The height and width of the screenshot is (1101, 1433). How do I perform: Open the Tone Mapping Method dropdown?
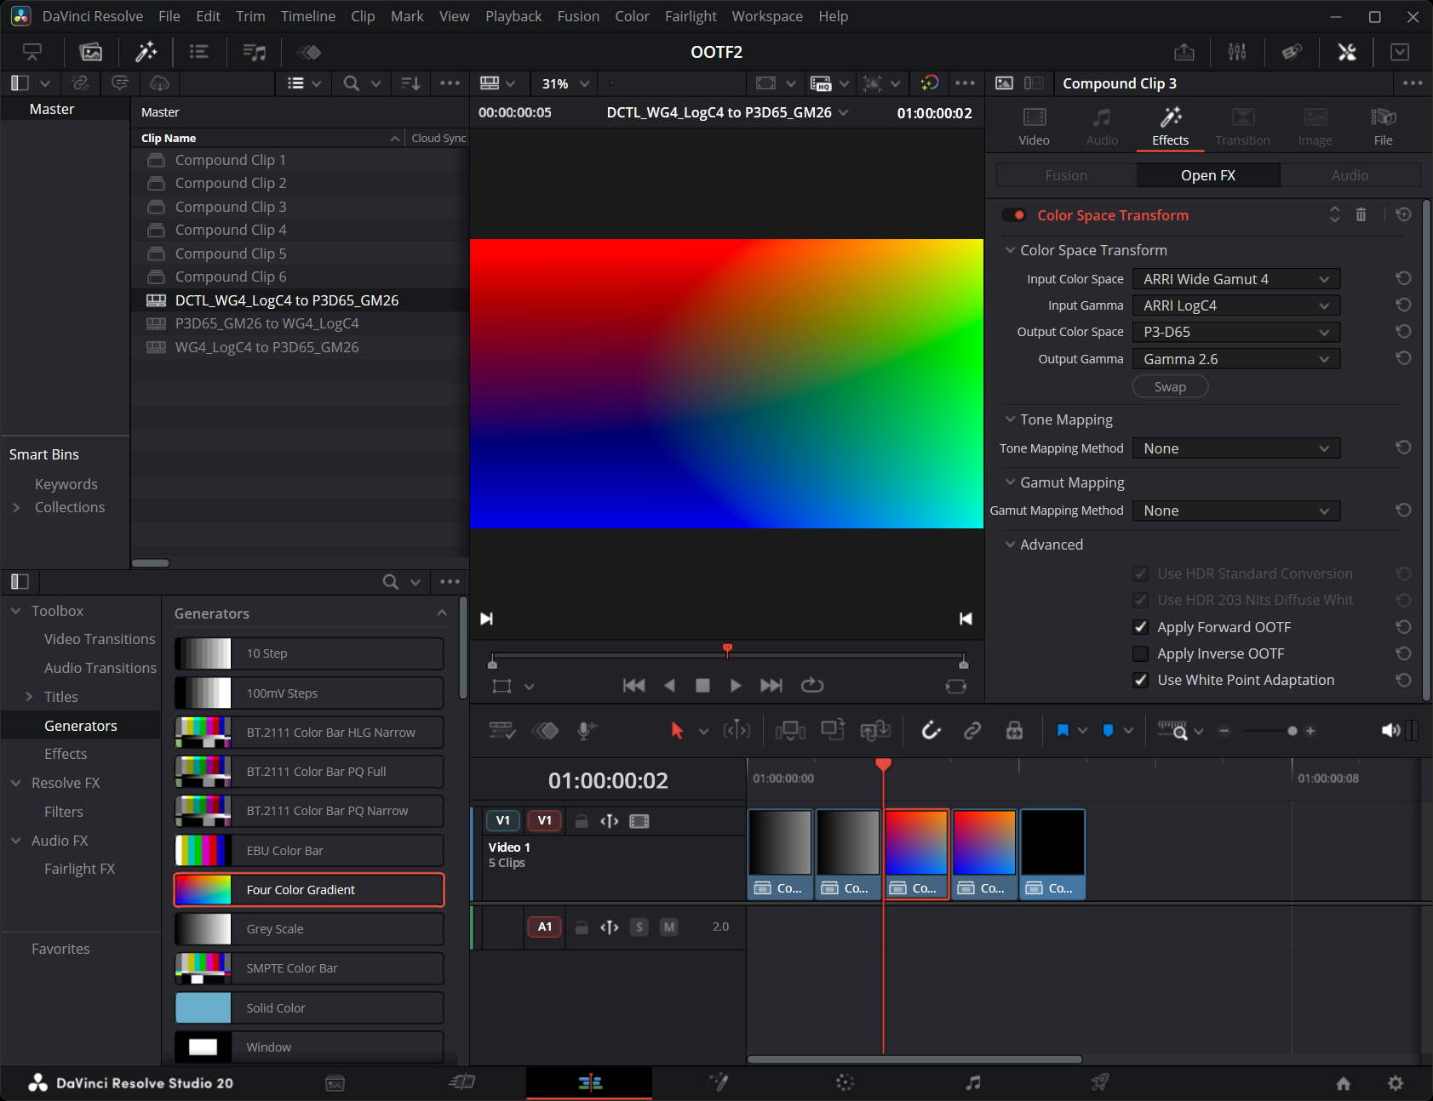[1236, 448]
